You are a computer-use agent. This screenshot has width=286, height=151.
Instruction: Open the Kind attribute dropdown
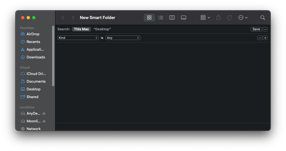[x=78, y=38]
